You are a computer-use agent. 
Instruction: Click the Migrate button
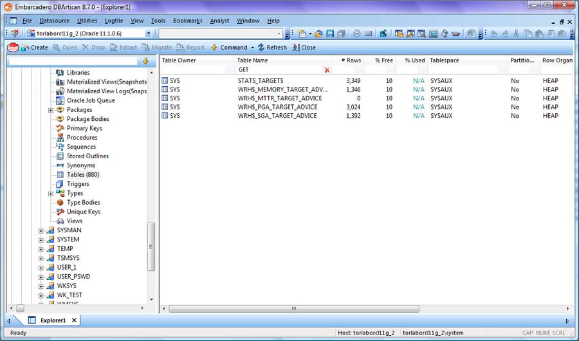(x=157, y=48)
